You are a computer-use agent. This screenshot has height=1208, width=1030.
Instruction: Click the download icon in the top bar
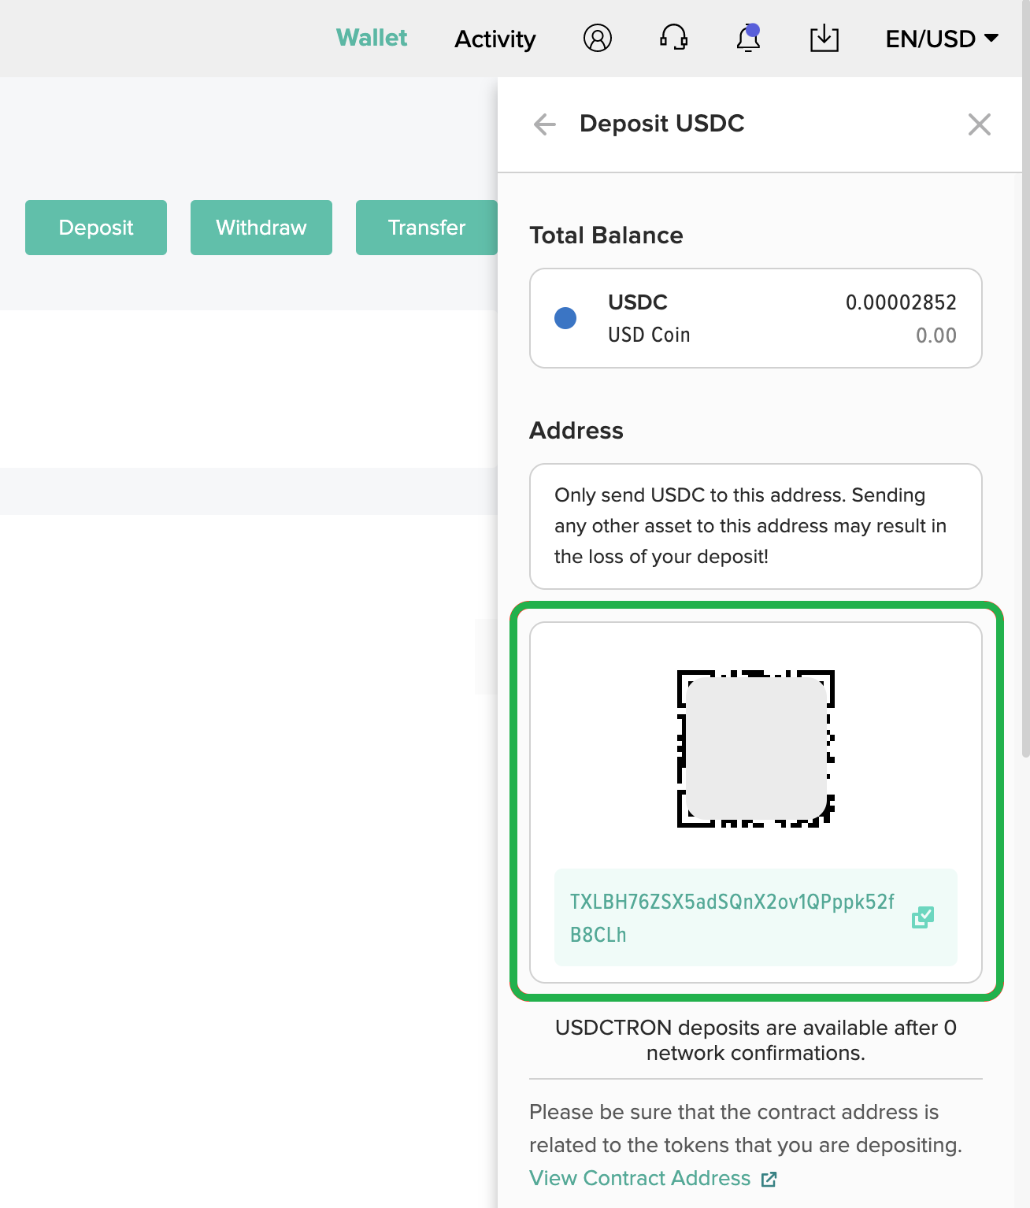pyautogui.click(x=824, y=38)
